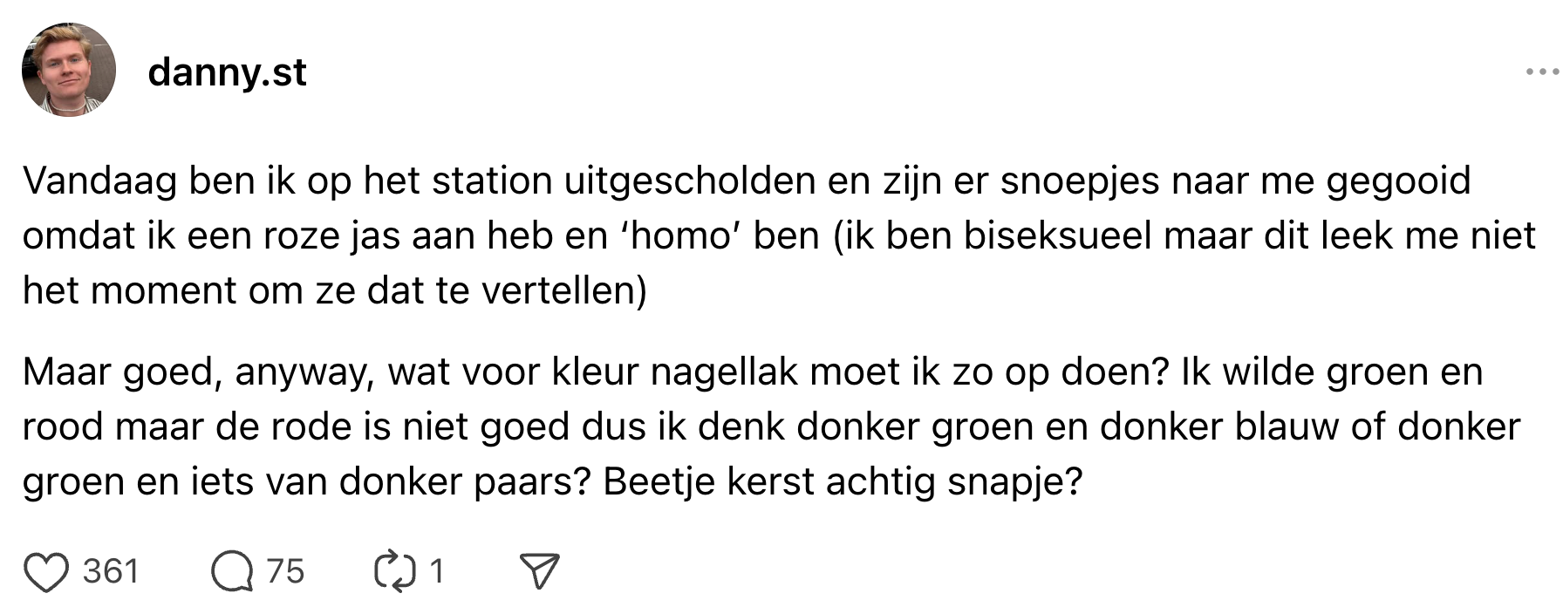
Task: Visit the danny.st username link
Action: pyautogui.click(x=227, y=72)
